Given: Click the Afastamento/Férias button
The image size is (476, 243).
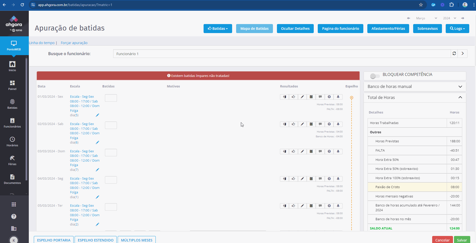Looking at the screenshot, I should tap(388, 29).
